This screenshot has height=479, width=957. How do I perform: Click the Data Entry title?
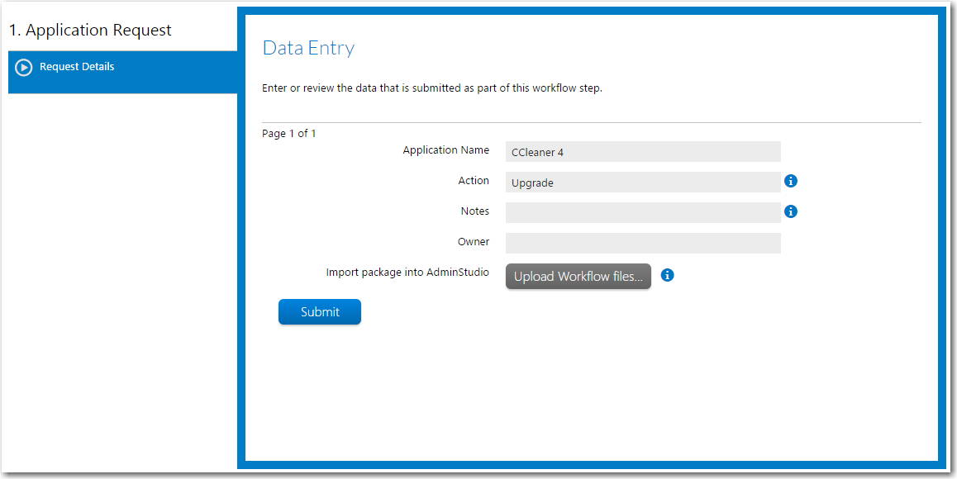(308, 48)
